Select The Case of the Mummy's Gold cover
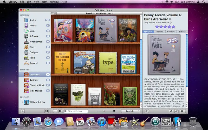The image size is (208, 130). 128,30
